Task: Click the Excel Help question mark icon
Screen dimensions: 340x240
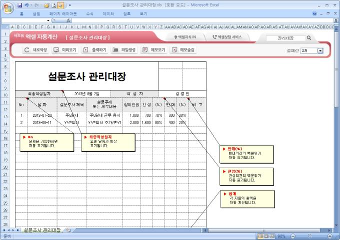Action: 314,13
